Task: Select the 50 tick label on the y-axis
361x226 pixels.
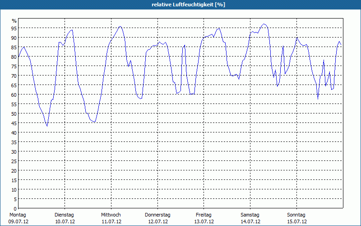Action: [x=14, y=113]
